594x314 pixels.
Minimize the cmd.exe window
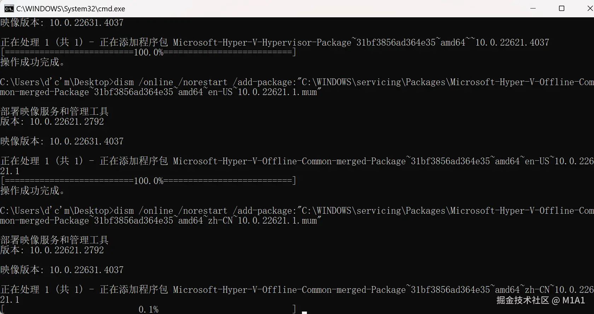533,8
